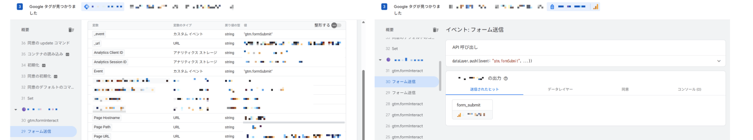Click the scrollbar up arrow in variables panel
Image resolution: width=753 pixels, height=140 pixels.
[363, 22]
